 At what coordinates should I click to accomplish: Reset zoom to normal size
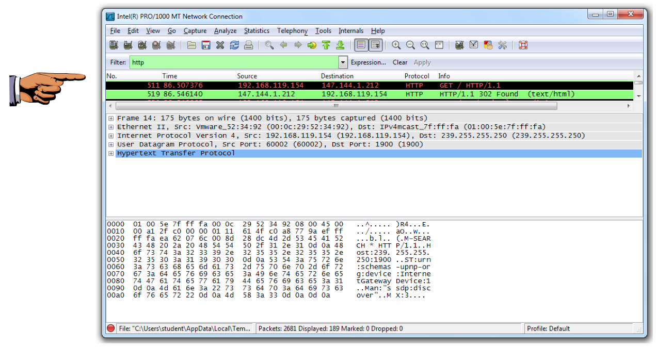tap(425, 45)
